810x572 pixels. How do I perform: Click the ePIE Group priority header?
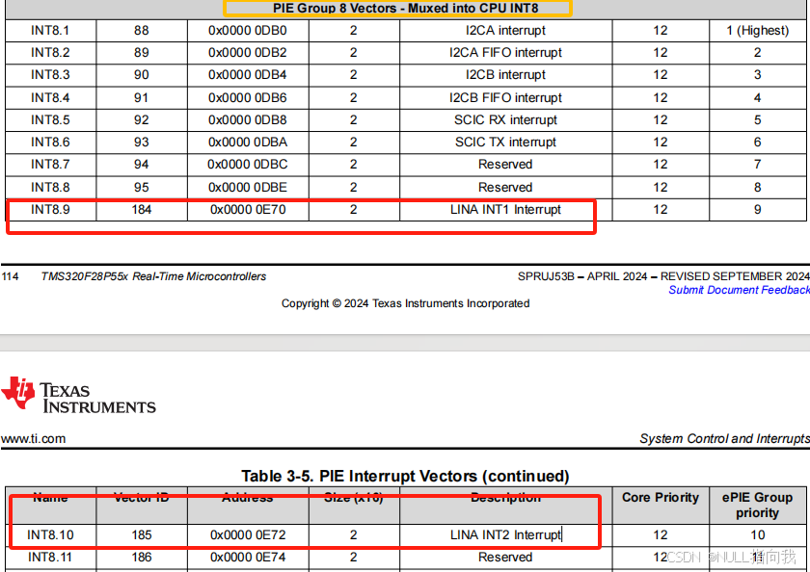[x=757, y=505]
